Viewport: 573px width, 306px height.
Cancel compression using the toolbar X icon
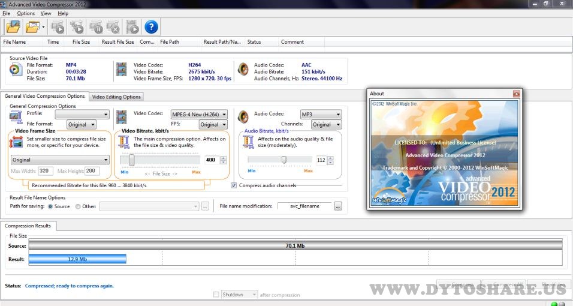coord(113,27)
